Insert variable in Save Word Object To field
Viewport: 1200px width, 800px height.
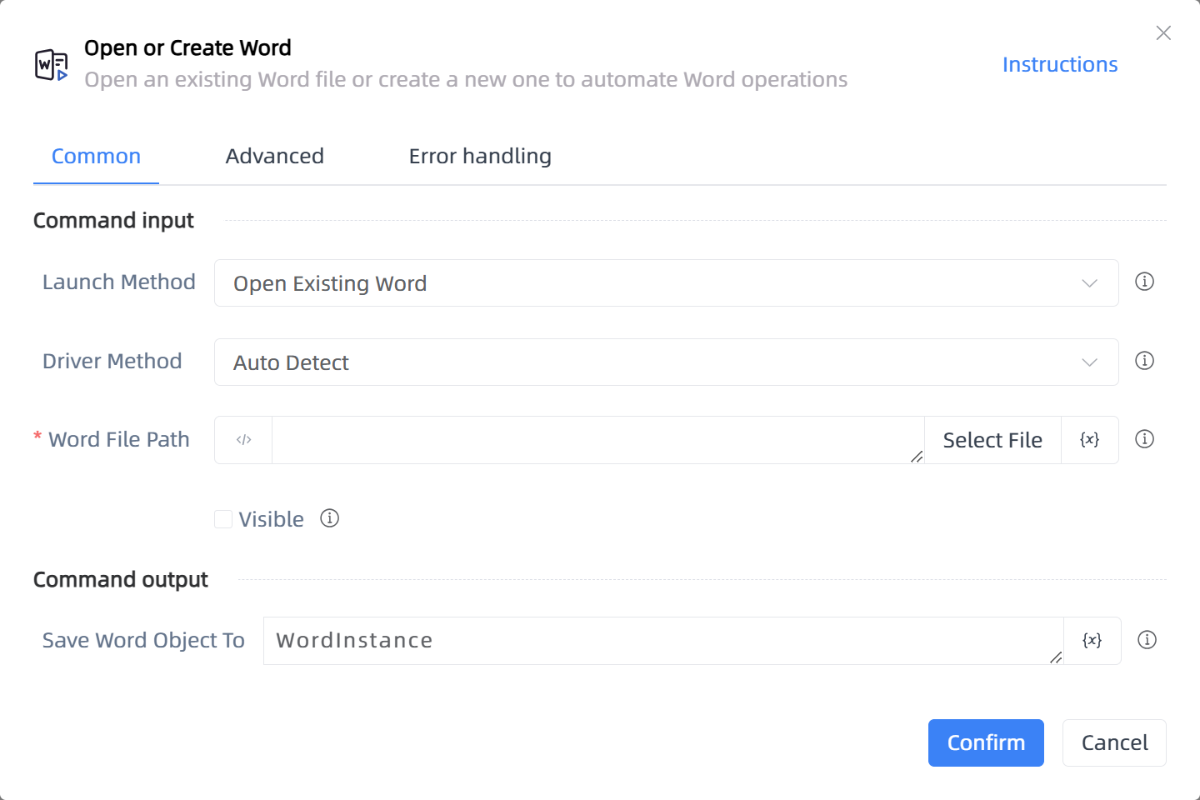tap(1092, 641)
